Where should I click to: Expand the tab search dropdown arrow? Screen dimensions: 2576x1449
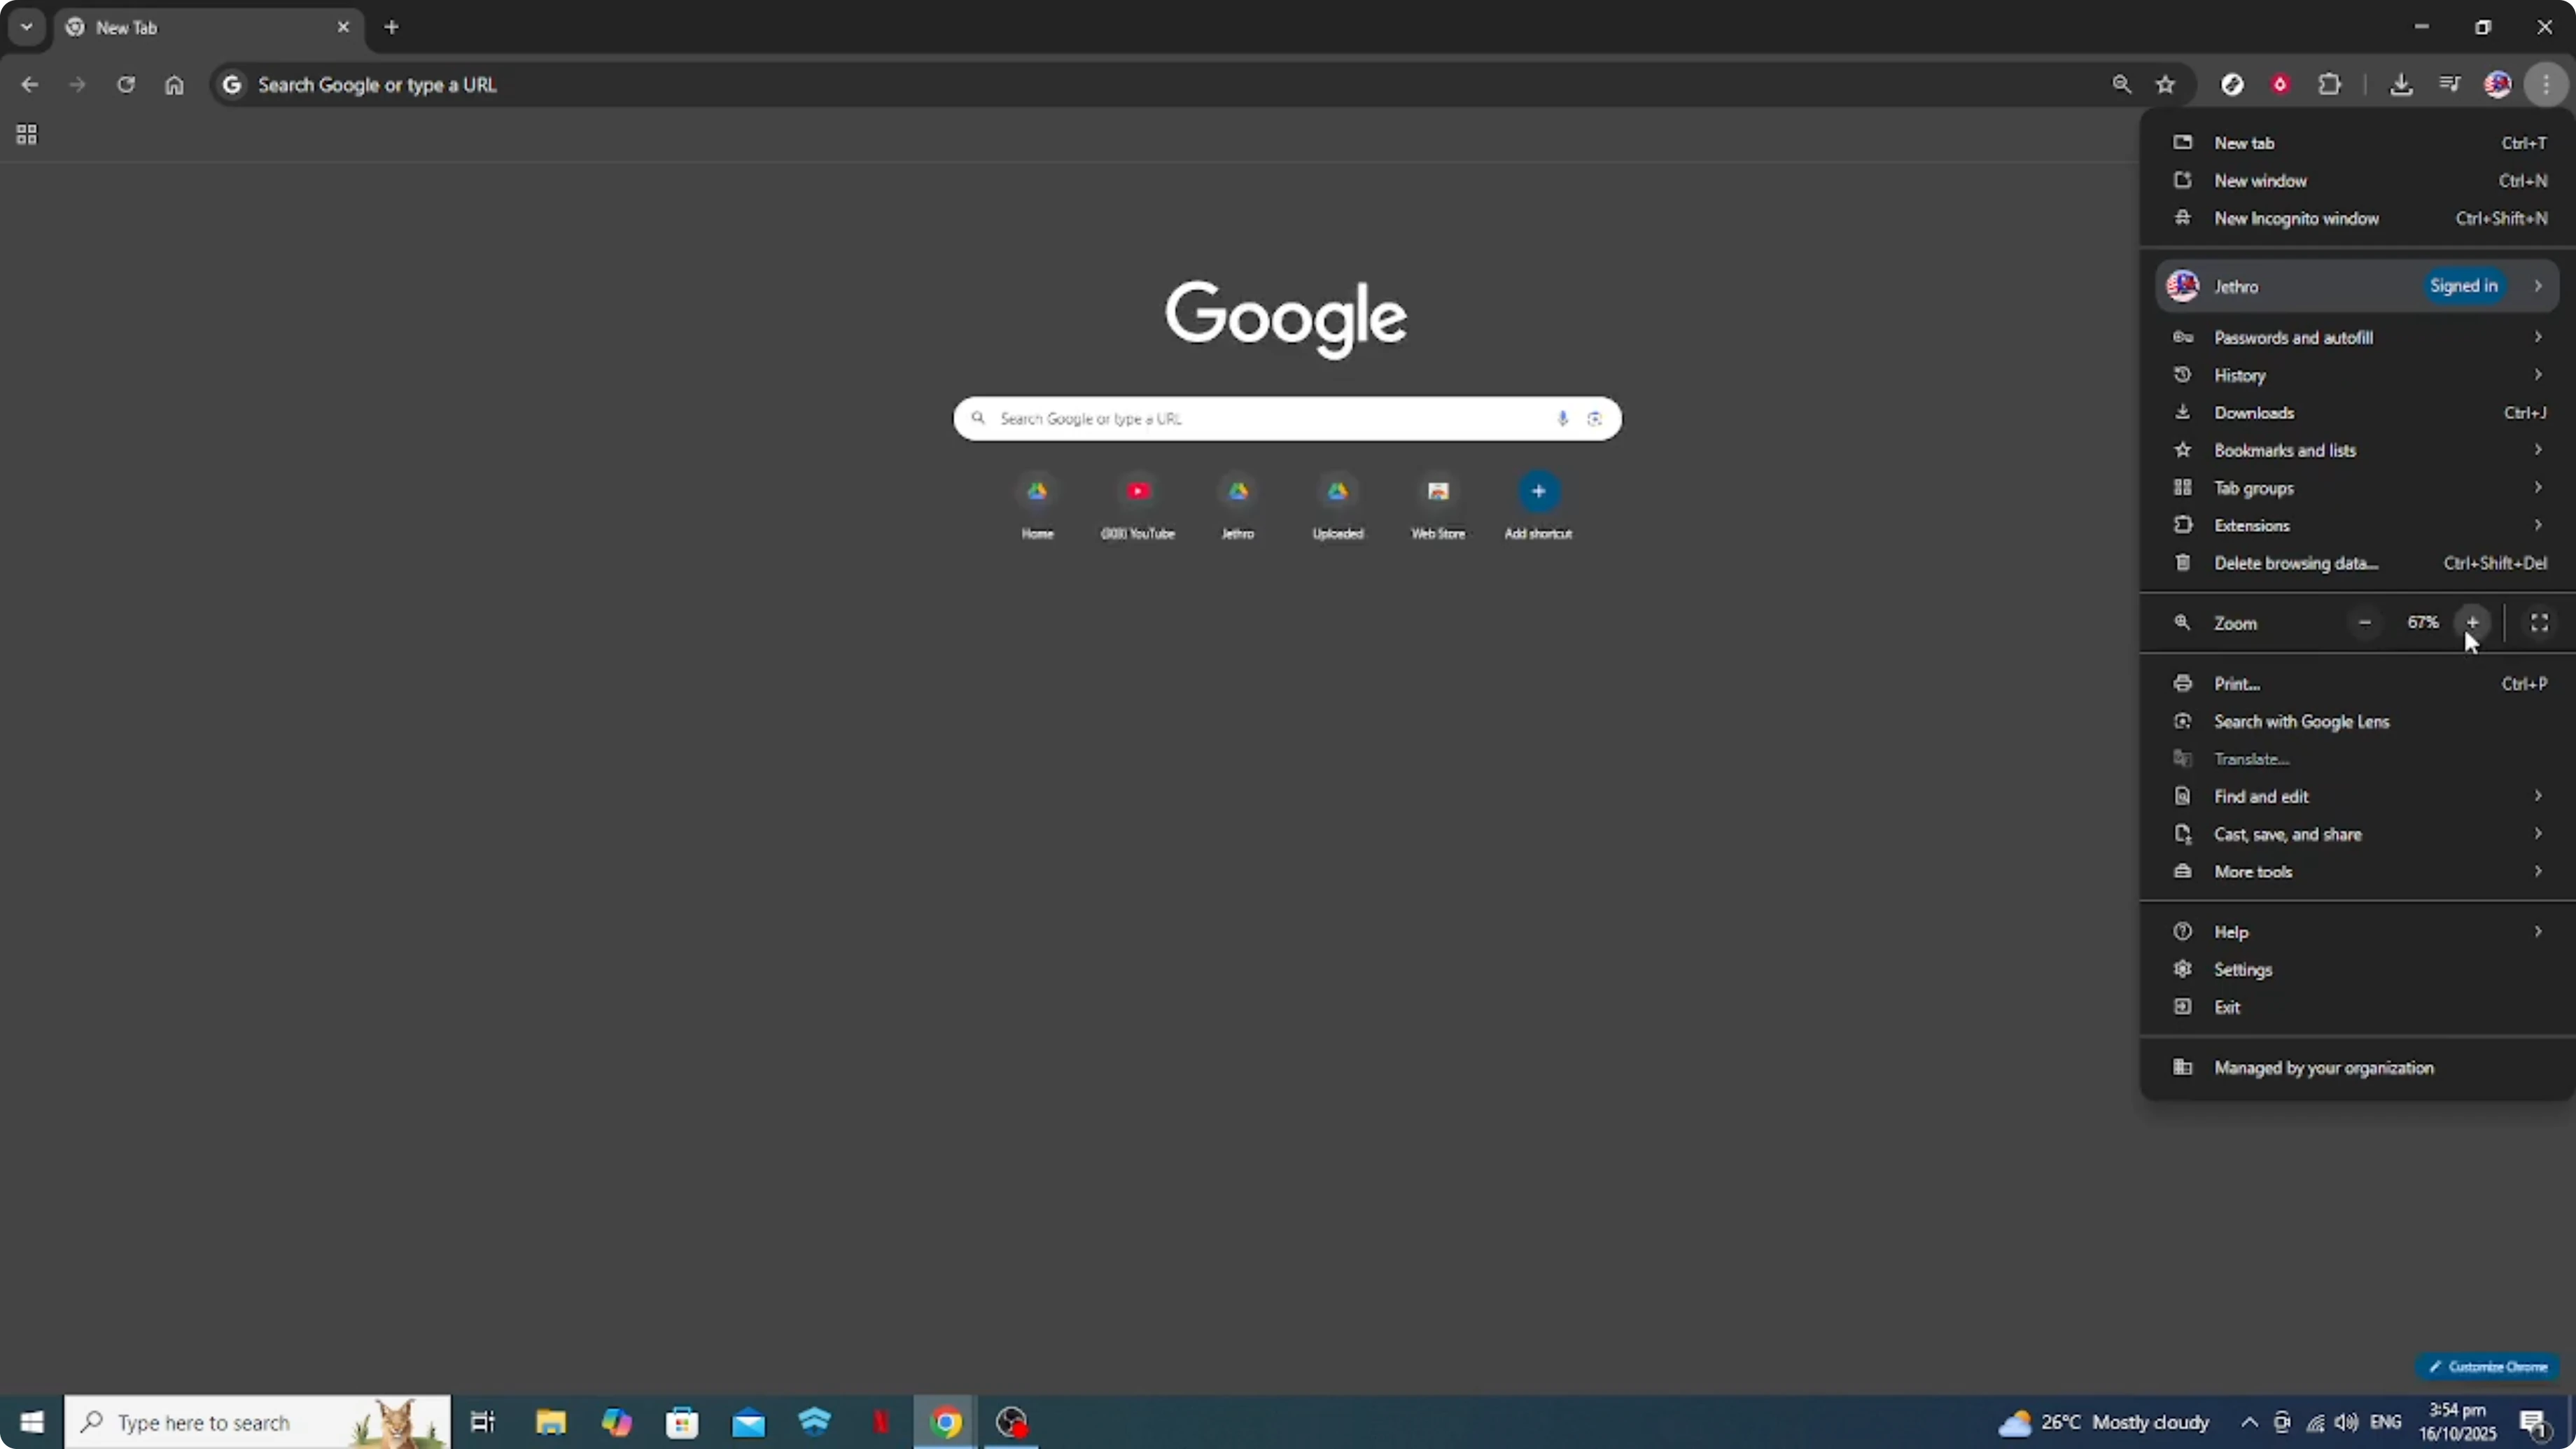pyautogui.click(x=27, y=27)
